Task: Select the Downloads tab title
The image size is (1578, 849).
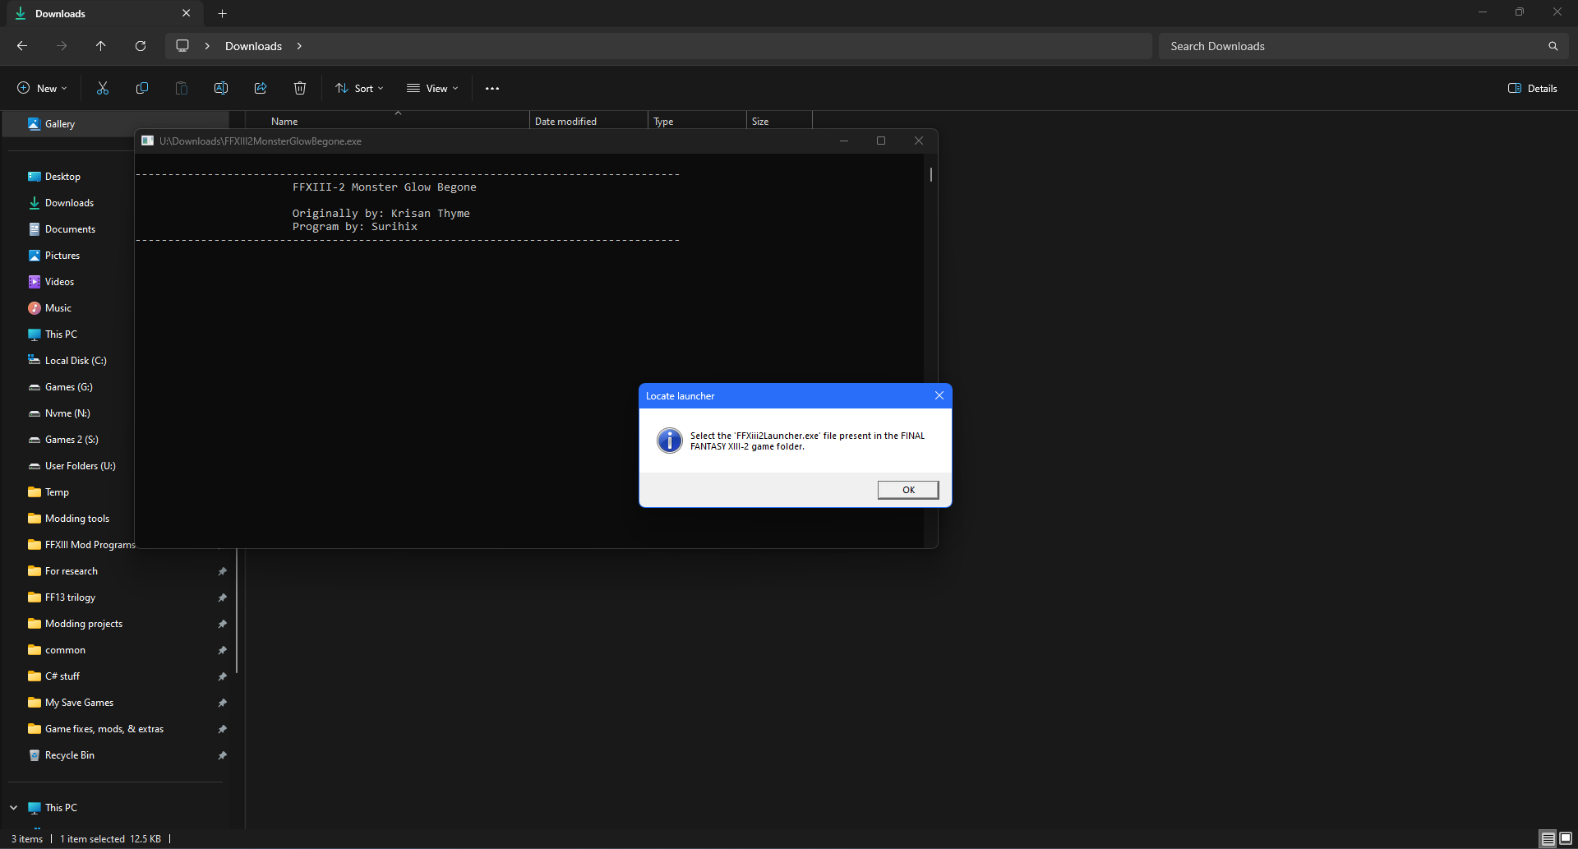Action: 60,13
